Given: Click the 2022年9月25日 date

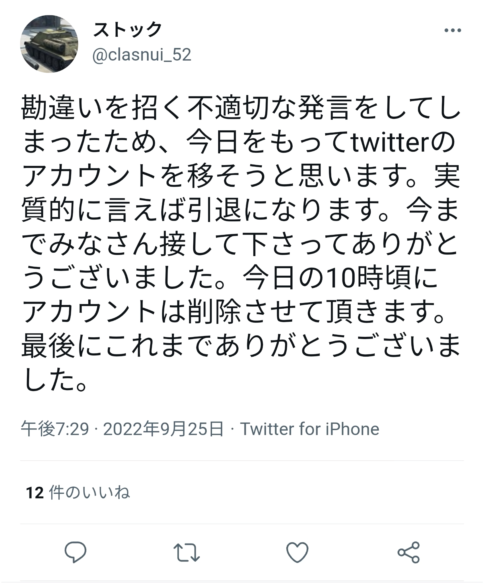Looking at the screenshot, I should tap(163, 429).
